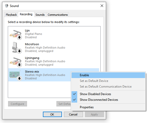This screenshot has height=123, width=150.
Task: Click the Cancel button
Action: [73, 114]
